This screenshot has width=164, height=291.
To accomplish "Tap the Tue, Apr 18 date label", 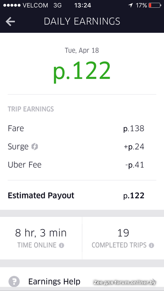I will (82, 51).
